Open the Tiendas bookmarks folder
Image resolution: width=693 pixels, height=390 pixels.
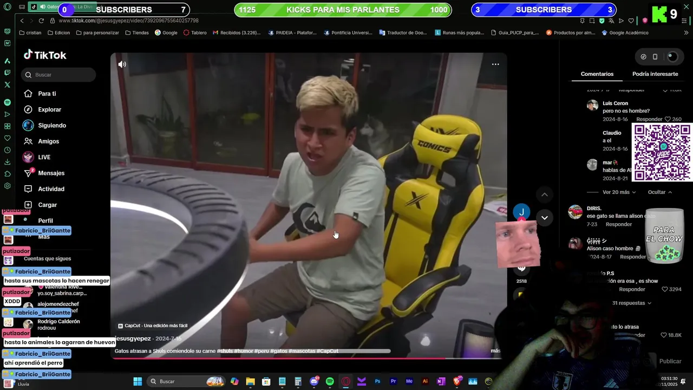pos(137,32)
